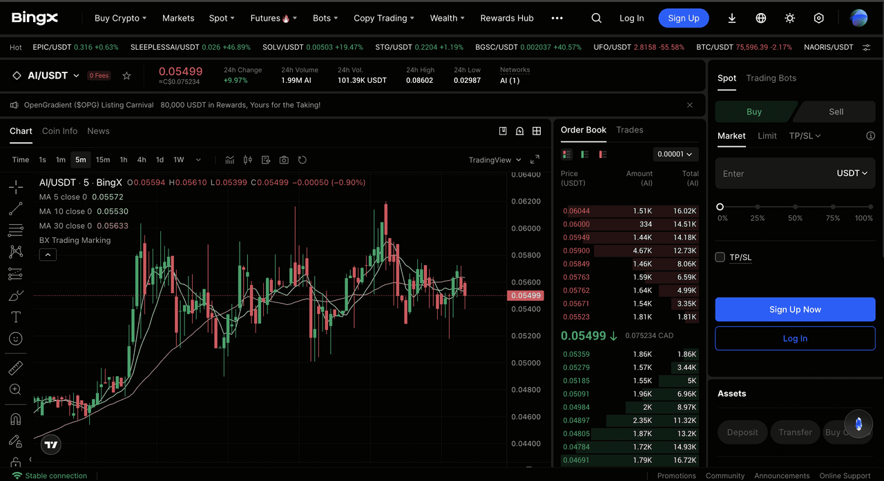The width and height of the screenshot is (884, 481).
Task: Expand chart to fullscreen
Action: click(535, 160)
